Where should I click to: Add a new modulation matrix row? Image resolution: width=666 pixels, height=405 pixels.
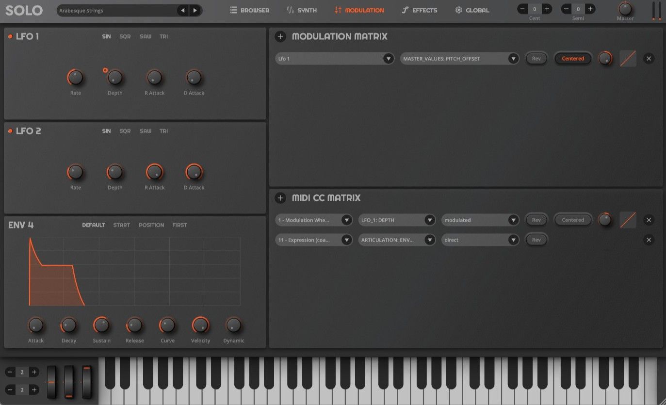click(x=280, y=36)
